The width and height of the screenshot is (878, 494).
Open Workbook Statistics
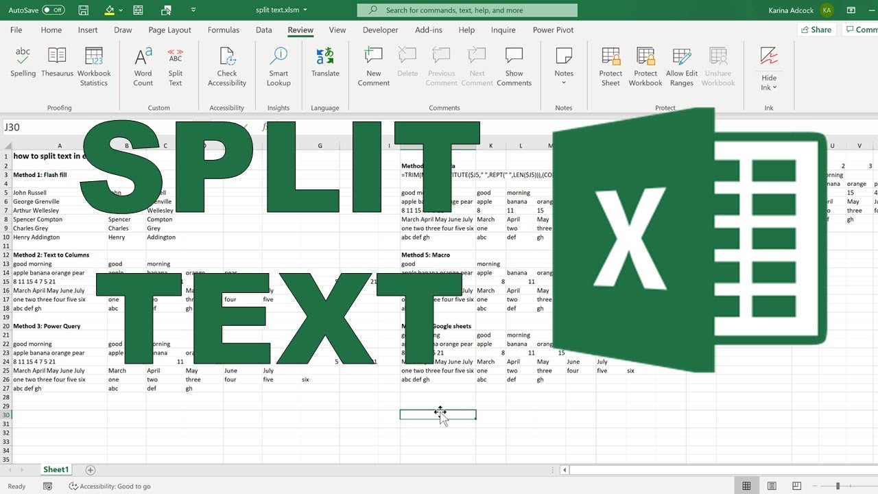(x=94, y=67)
